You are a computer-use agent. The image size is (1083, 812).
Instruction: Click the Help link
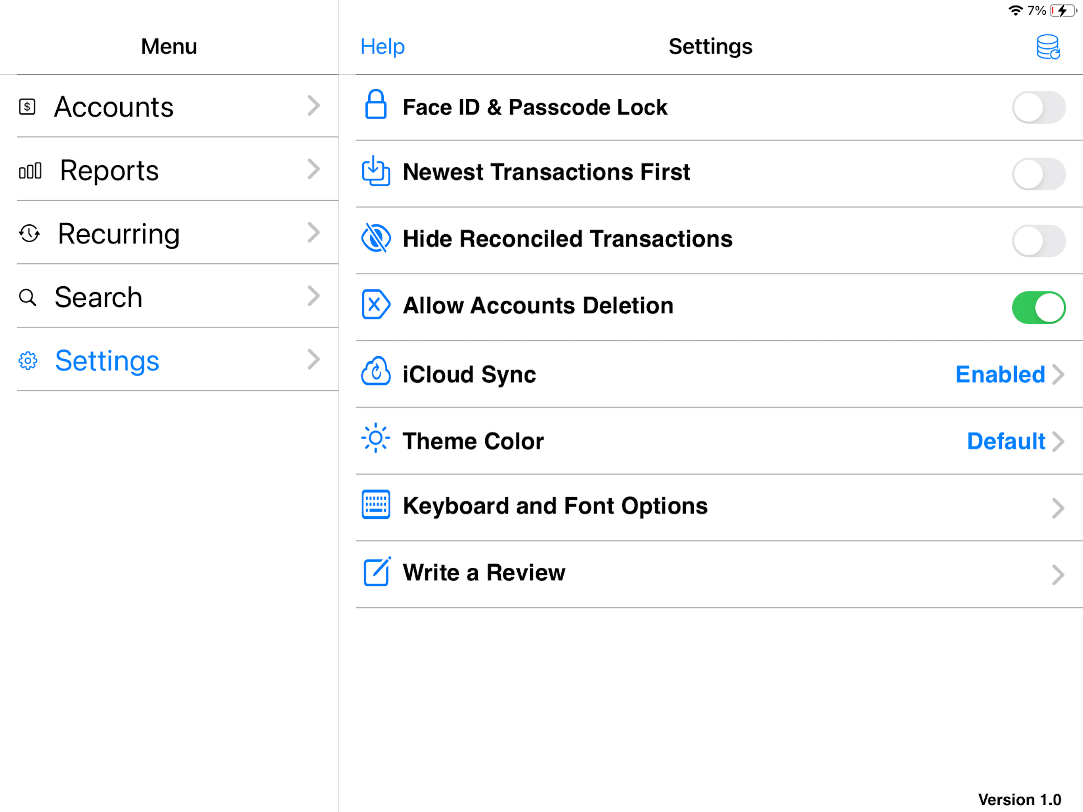point(383,46)
